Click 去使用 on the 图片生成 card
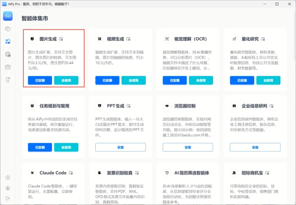Viewport: 296px width, 205px height. point(66,80)
